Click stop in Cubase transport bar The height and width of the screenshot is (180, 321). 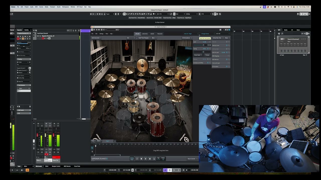[x=170, y=170]
